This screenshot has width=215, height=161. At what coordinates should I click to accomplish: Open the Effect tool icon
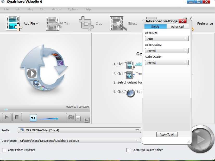pos(118,24)
